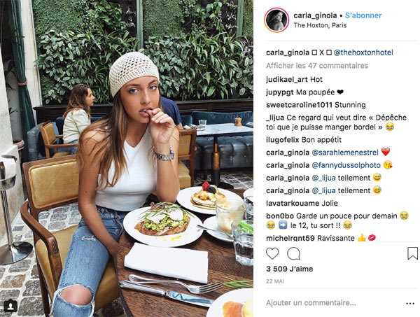420x317 pixels.
Task: Open the carla_ginola username in header
Action: 315,15
